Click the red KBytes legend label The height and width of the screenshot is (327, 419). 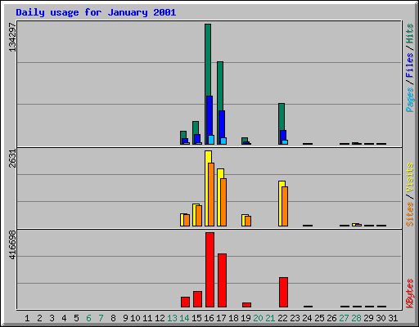(410, 293)
